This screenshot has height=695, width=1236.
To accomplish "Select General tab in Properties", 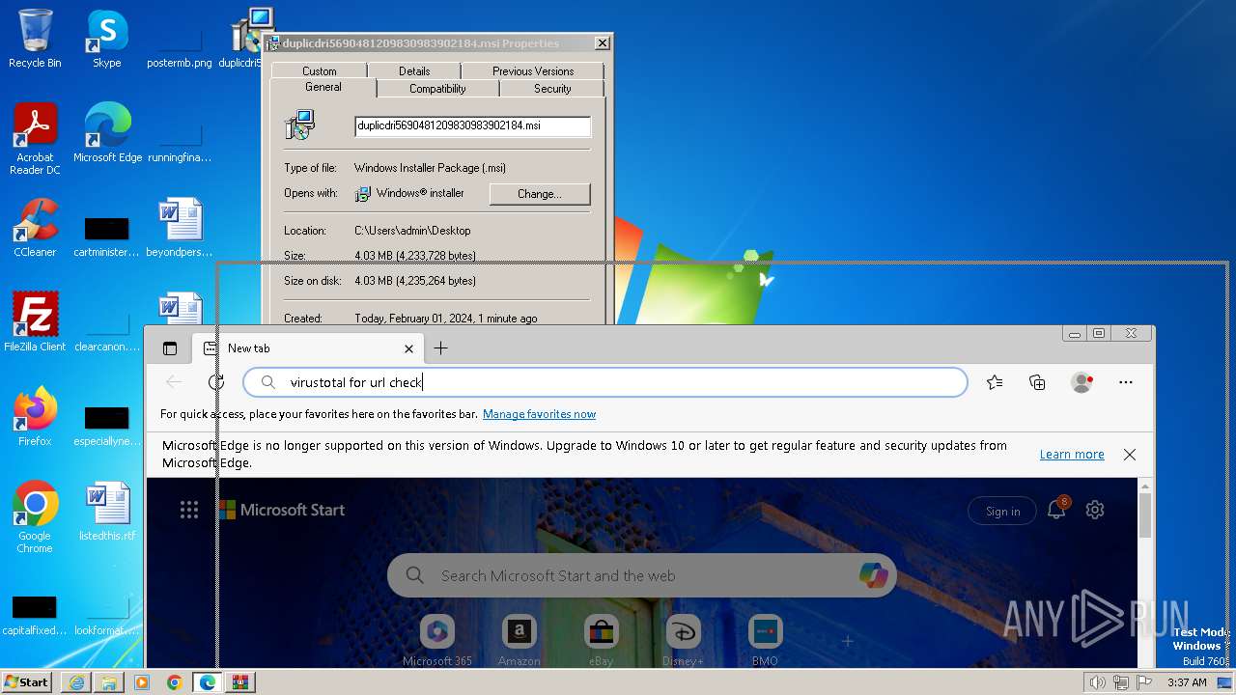I will coord(323,87).
